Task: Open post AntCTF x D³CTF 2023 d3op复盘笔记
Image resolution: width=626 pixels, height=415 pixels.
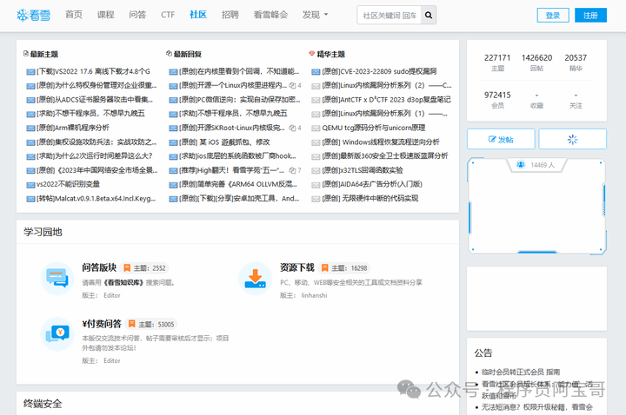Action: tap(386, 99)
